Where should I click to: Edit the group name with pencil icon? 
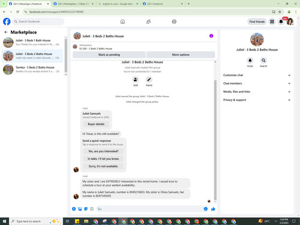click(x=149, y=80)
